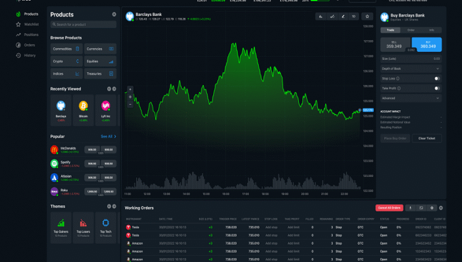Screen dimensions: 462x262
Task: Open chart indicators tool
Action: [320, 17]
